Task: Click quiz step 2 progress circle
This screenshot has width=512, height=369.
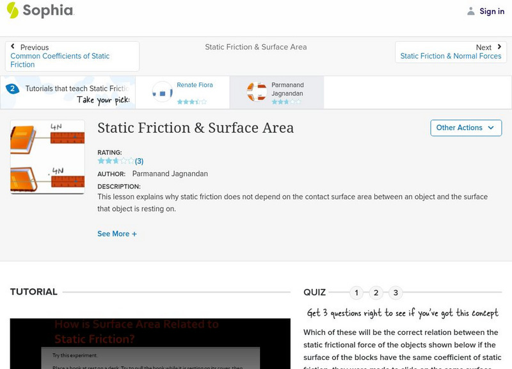Action: pyautogui.click(x=376, y=292)
